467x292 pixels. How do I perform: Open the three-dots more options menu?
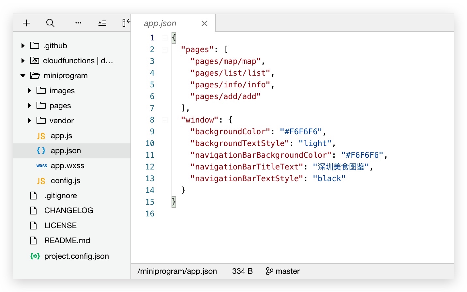[78, 23]
